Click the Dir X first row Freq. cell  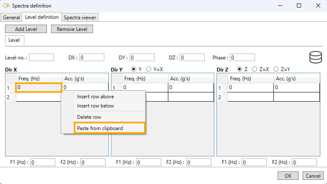point(39,87)
